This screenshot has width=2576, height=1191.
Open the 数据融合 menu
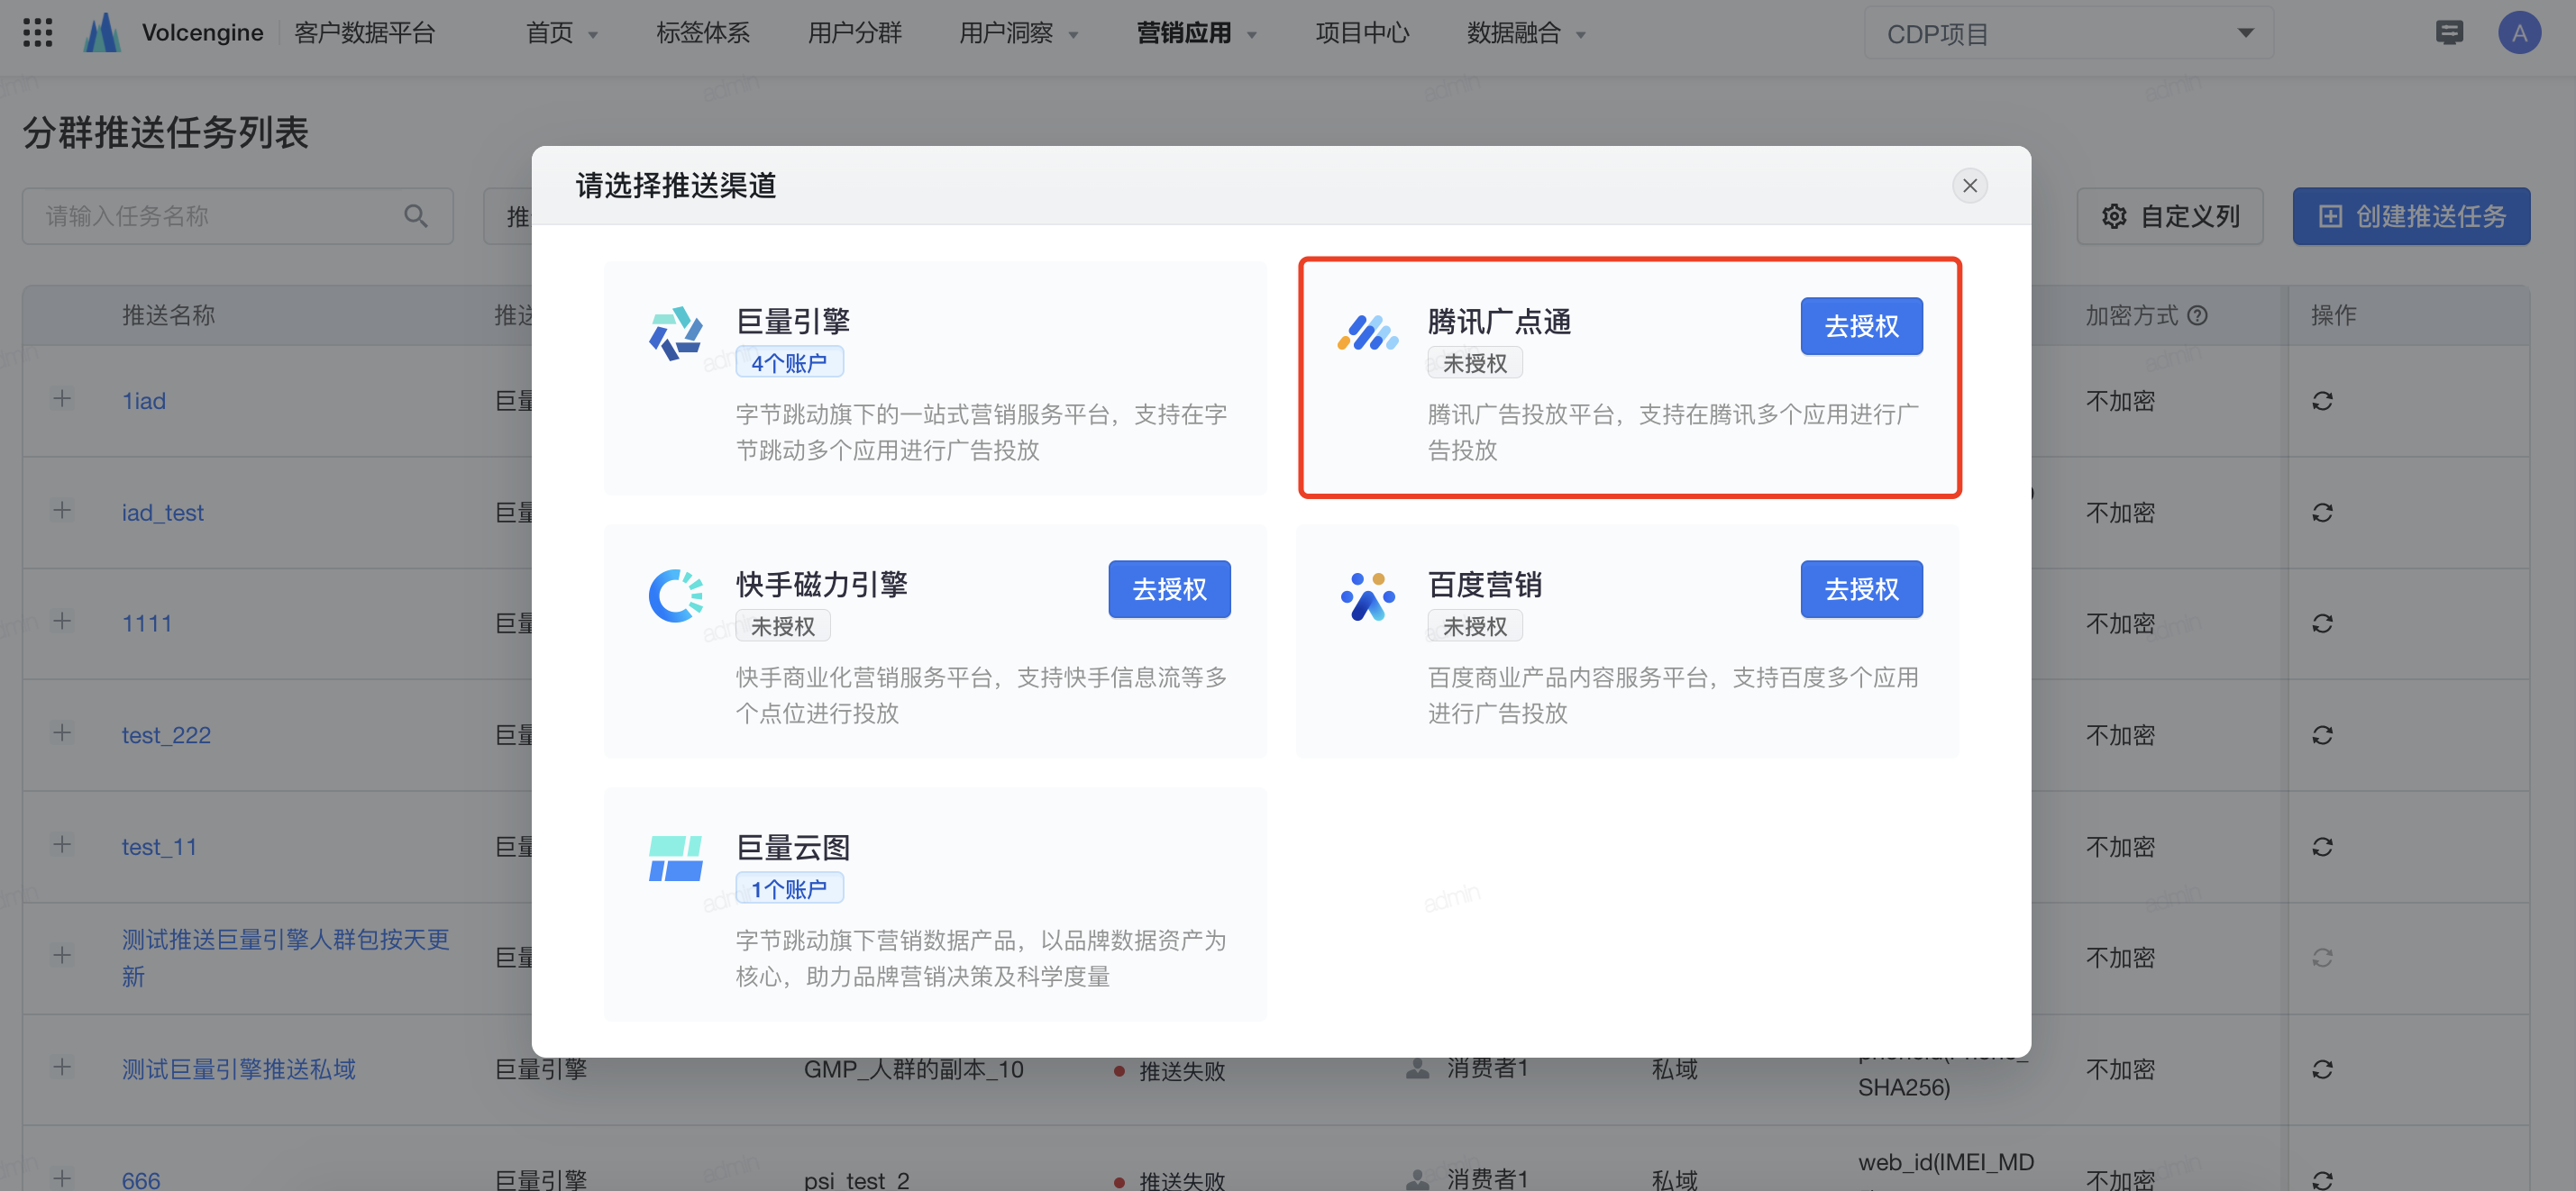(x=1526, y=33)
